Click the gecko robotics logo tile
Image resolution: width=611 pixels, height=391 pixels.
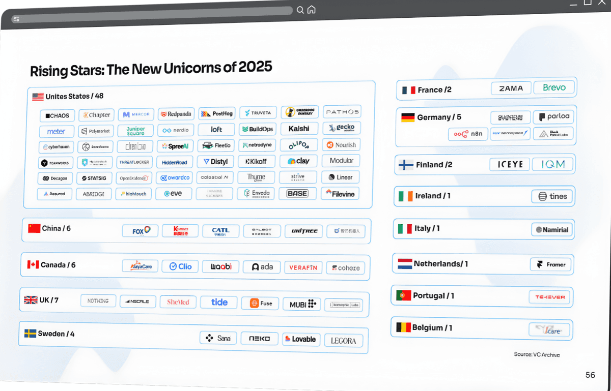(x=342, y=128)
